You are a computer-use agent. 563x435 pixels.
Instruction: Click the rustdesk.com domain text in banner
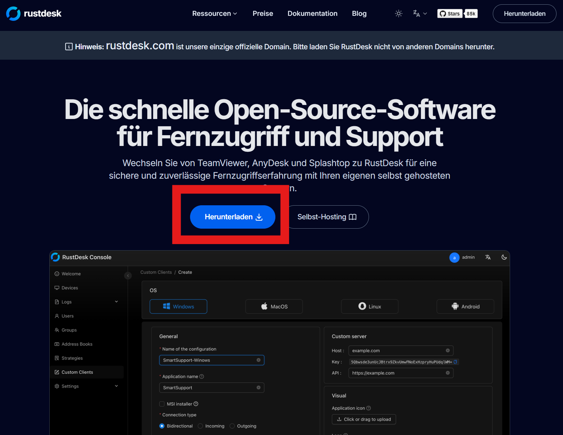click(140, 46)
